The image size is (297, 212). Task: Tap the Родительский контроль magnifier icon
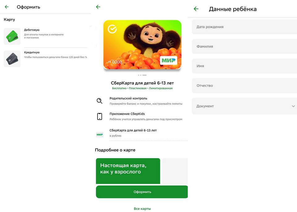[x=99, y=101]
